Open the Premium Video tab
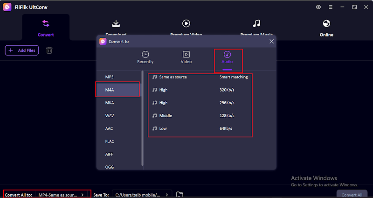 click(x=186, y=28)
